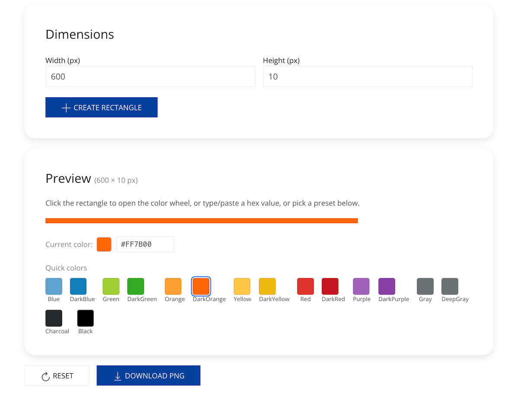Click the "Quick colors" label
Image resolution: width=519 pixels, height=394 pixels.
tap(66, 268)
